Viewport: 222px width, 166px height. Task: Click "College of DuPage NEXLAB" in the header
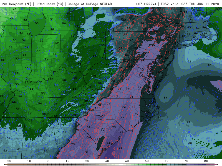(x=90, y=4)
